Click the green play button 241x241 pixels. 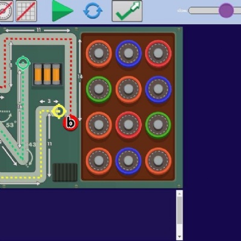pos(62,11)
